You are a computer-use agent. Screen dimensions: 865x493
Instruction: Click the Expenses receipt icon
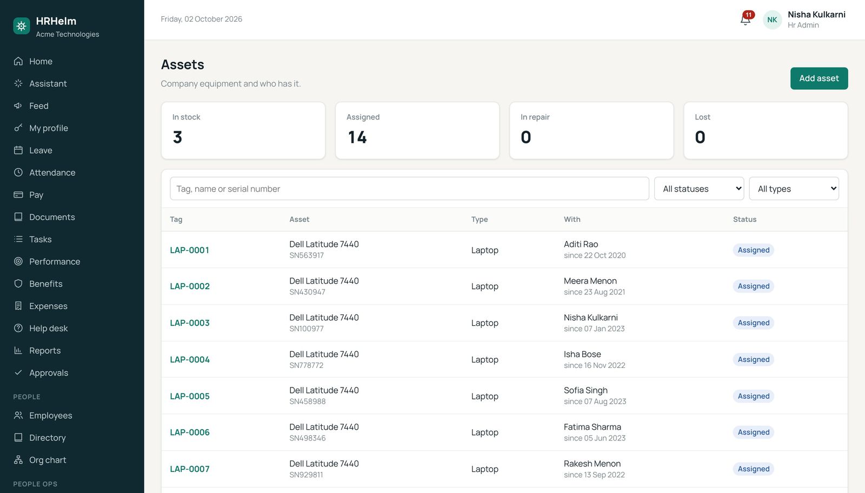point(18,306)
